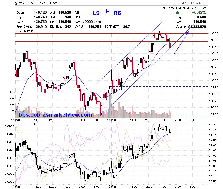This screenshot has width=223, height=189.
Task: Click the 140.20 price axis label
Action: 214,67
